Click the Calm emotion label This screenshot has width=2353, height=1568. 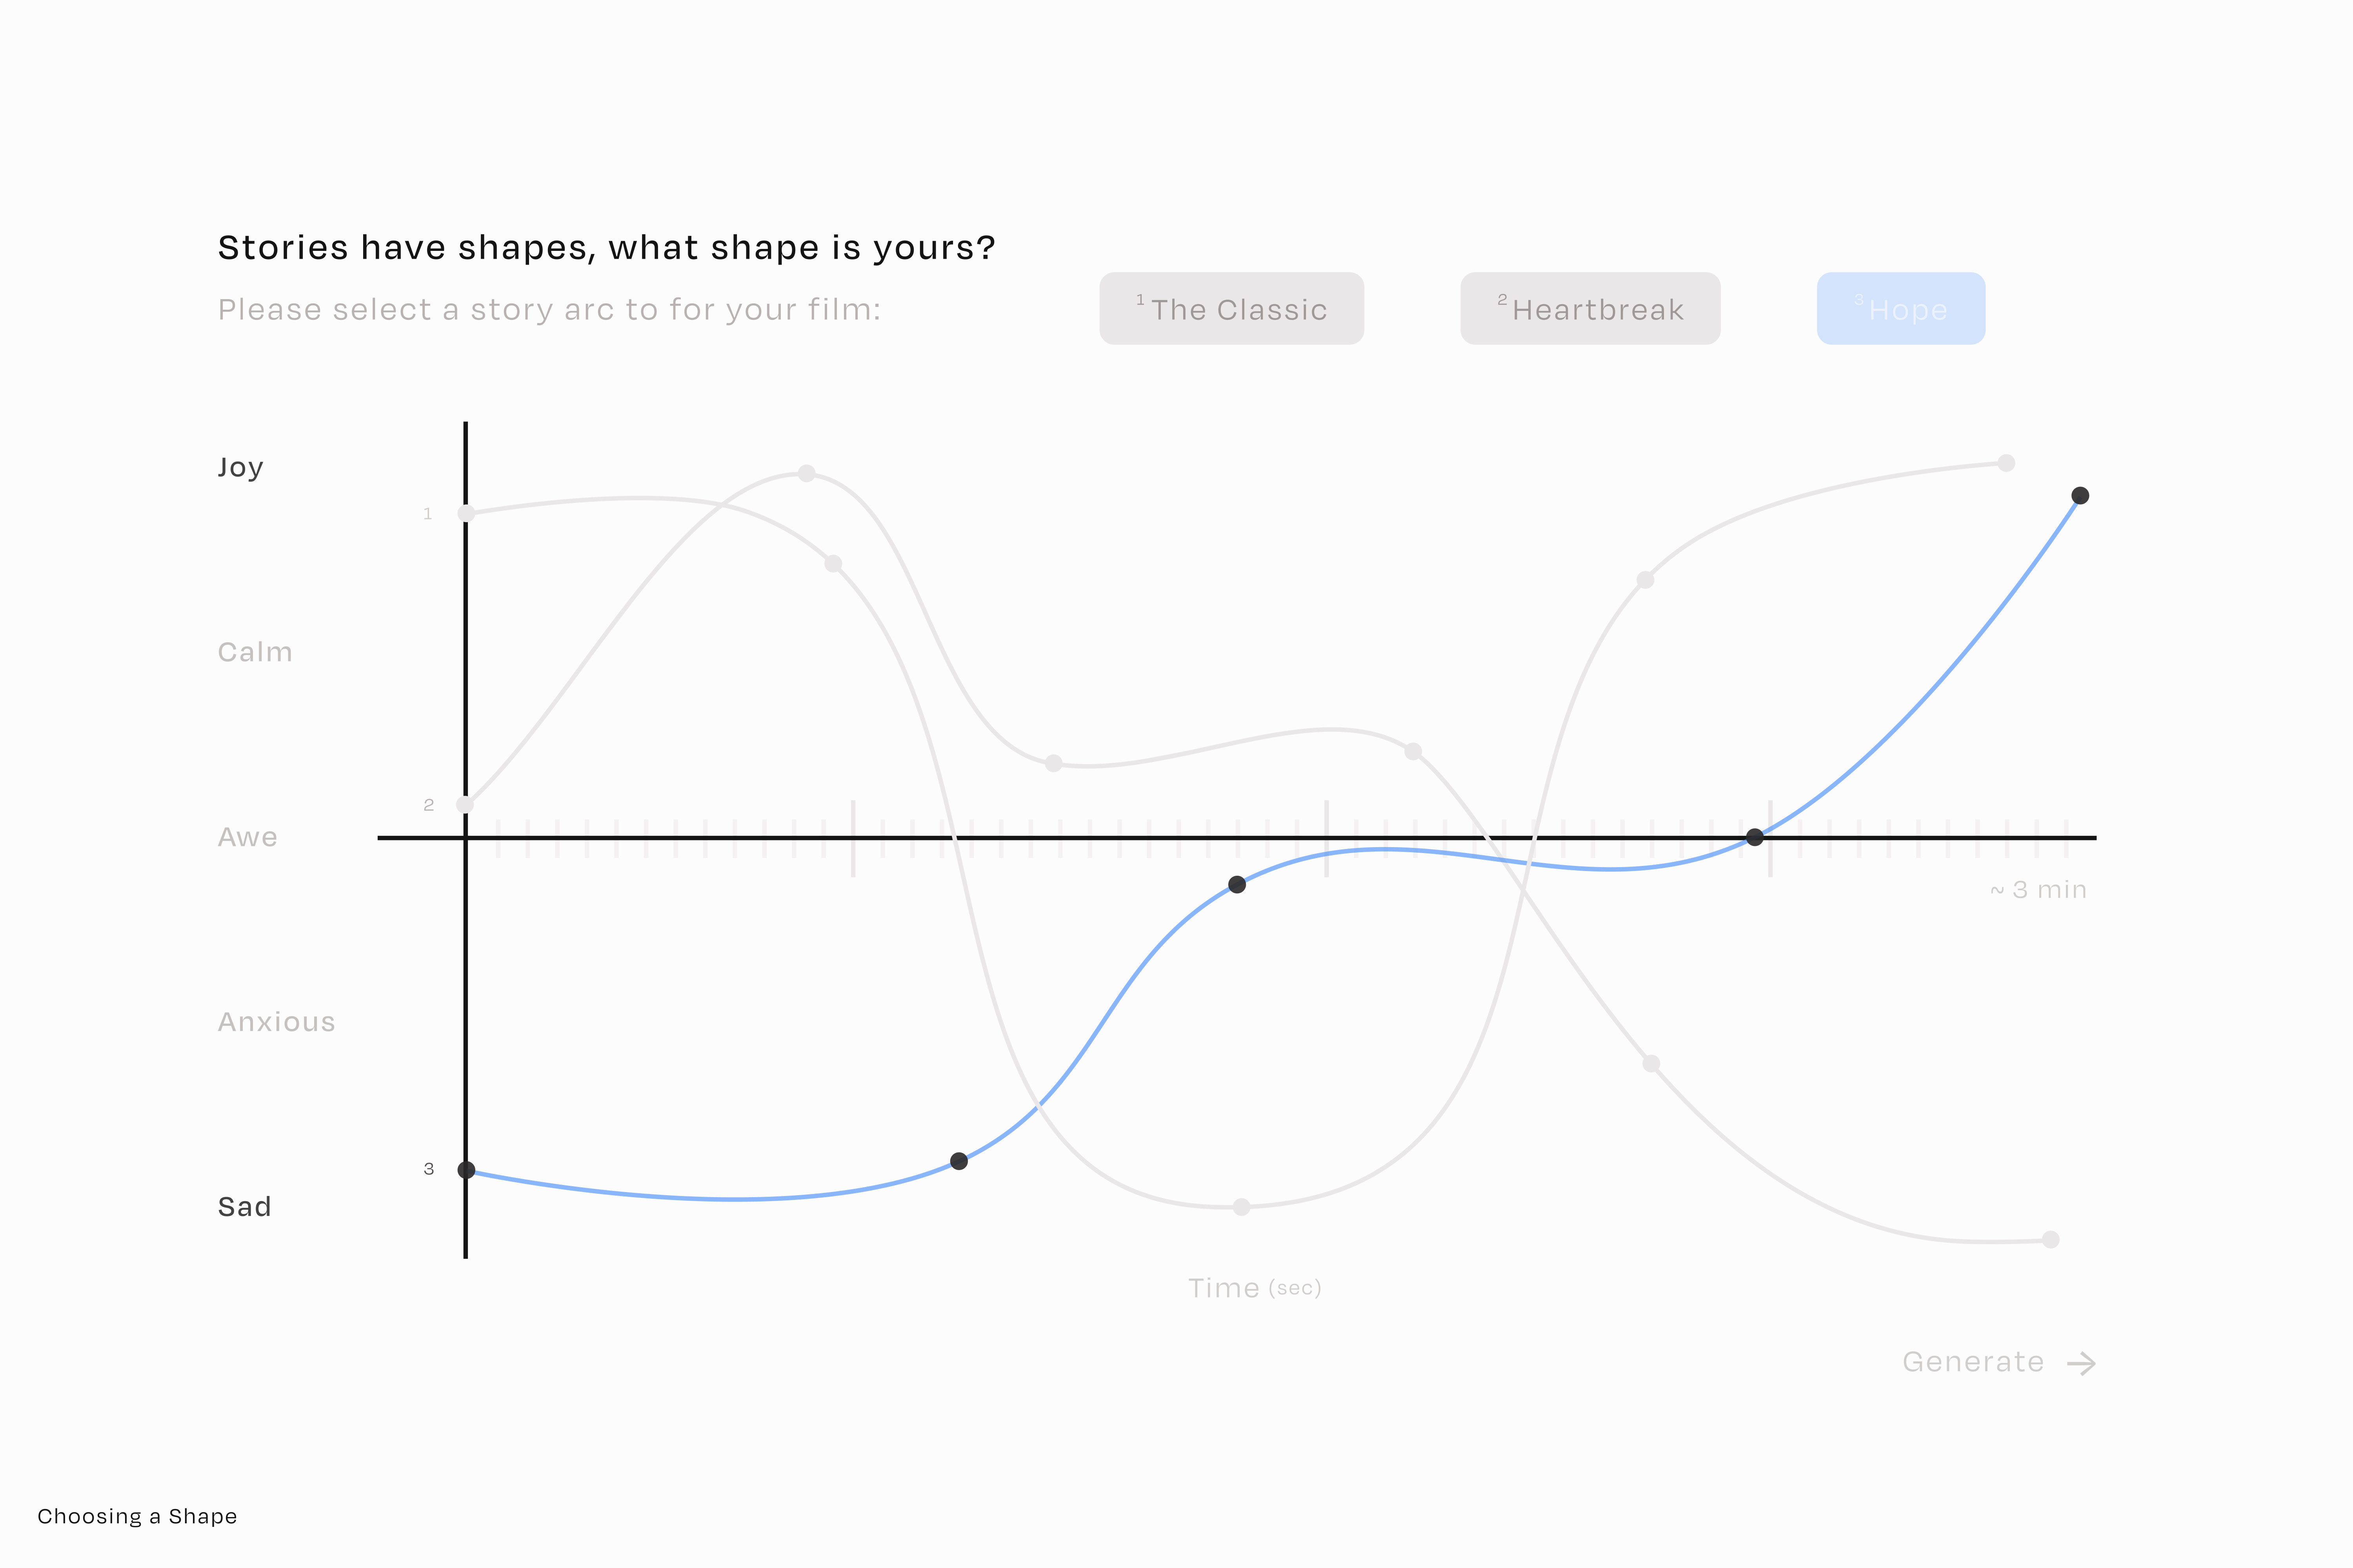[x=255, y=652]
